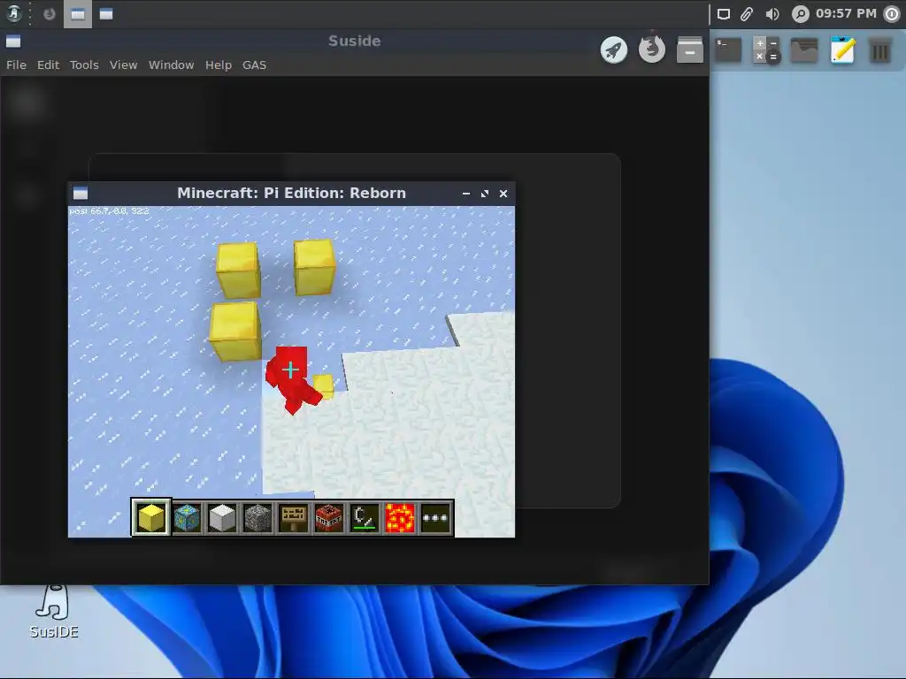Viewport: 906px width, 679px height.
Task: Select the shears tool hotbar slot
Action: pos(365,517)
